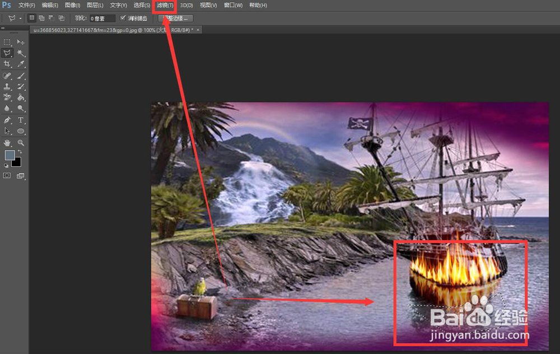The height and width of the screenshot is (354, 560).
Task: Click the treasure chest on the canvas
Action: (197, 306)
